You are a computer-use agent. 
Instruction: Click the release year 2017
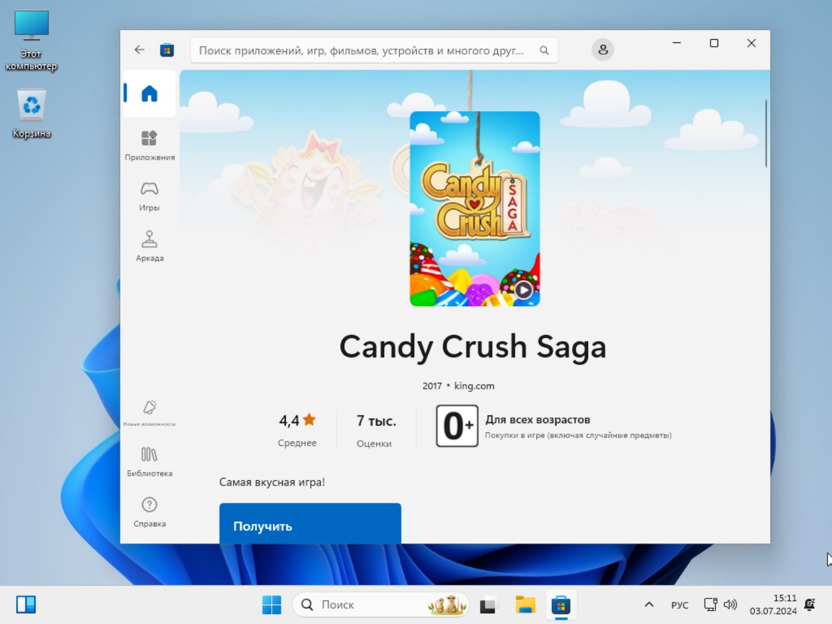tap(432, 385)
